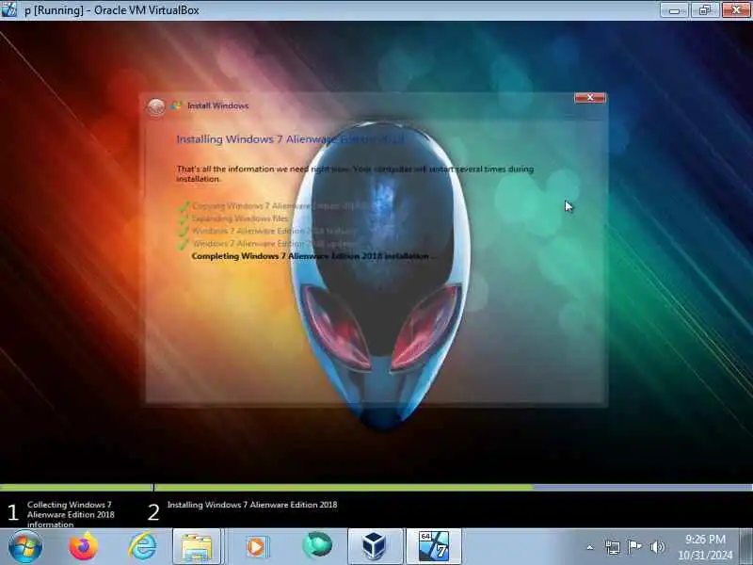The height and width of the screenshot is (565, 753).
Task: Close the Install Windows dialog
Action: pos(590,98)
